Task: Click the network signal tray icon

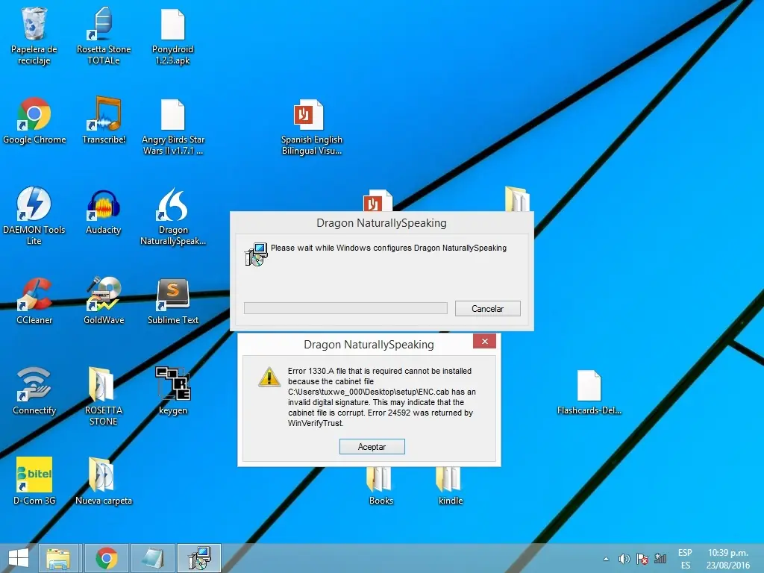Action: pyautogui.click(x=660, y=558)
